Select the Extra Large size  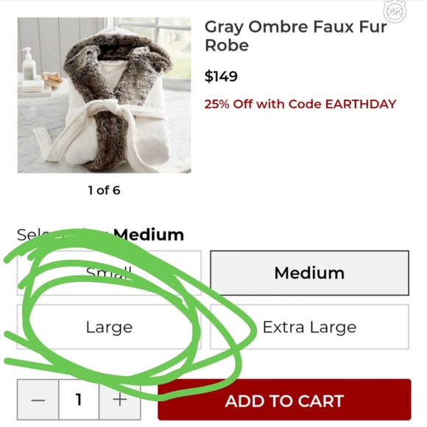(309, 327)
